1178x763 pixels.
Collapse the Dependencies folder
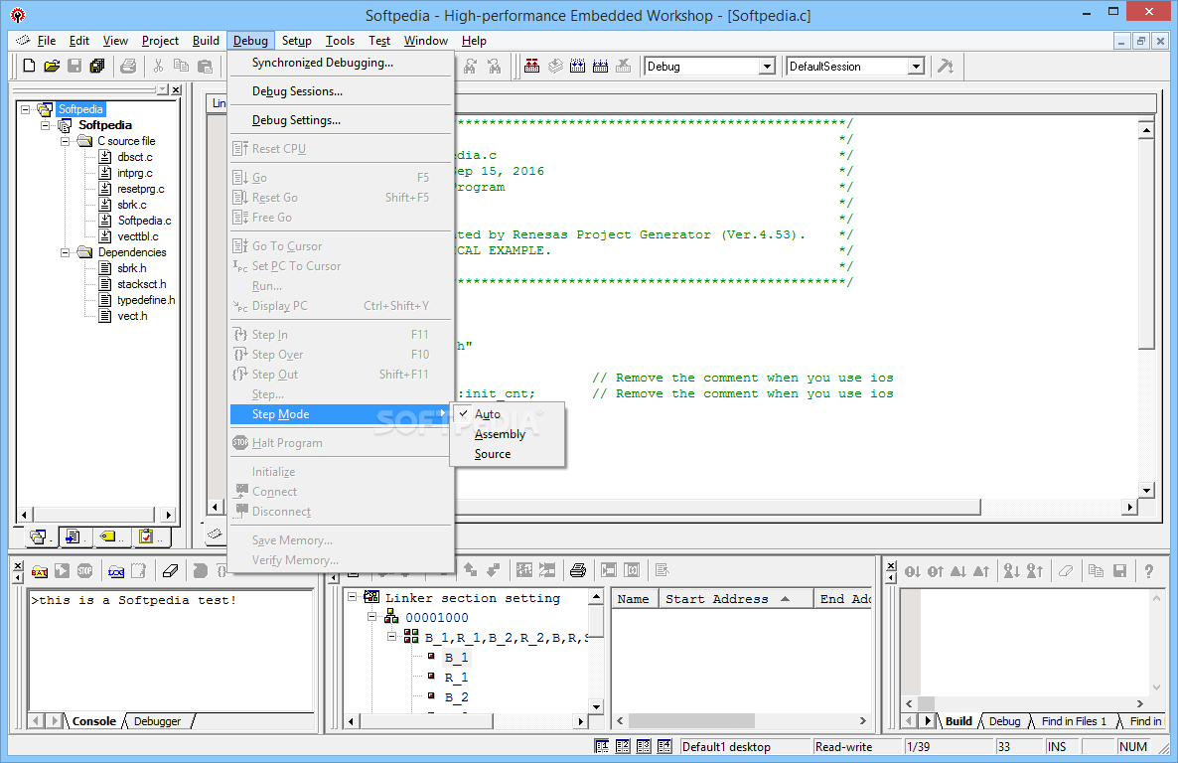point(65,252)
